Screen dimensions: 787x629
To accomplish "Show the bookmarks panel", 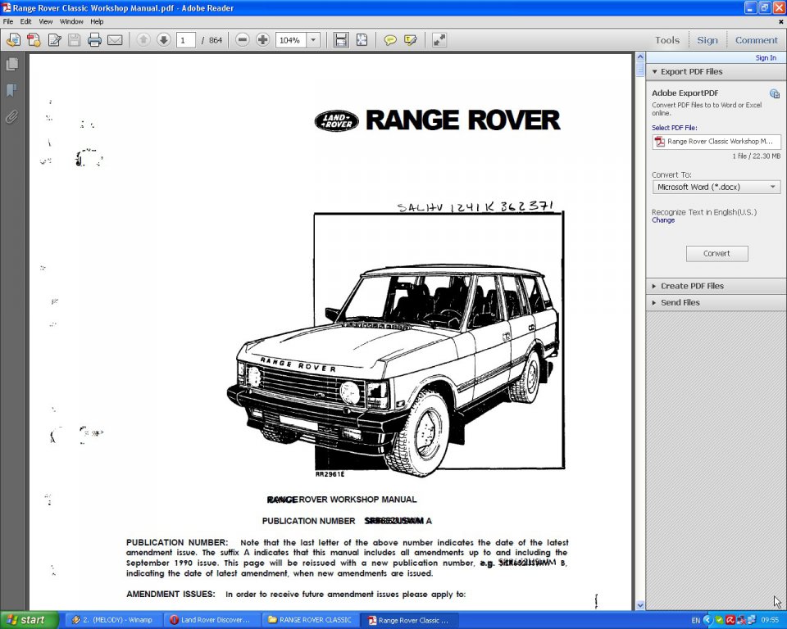I will (11, 90).
